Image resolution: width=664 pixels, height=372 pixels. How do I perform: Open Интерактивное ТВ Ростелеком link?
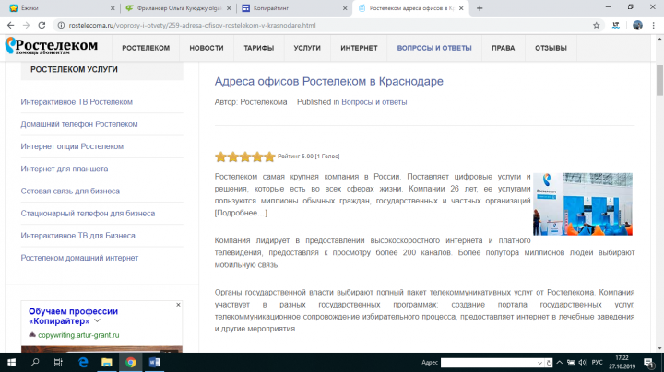[77, 102]
